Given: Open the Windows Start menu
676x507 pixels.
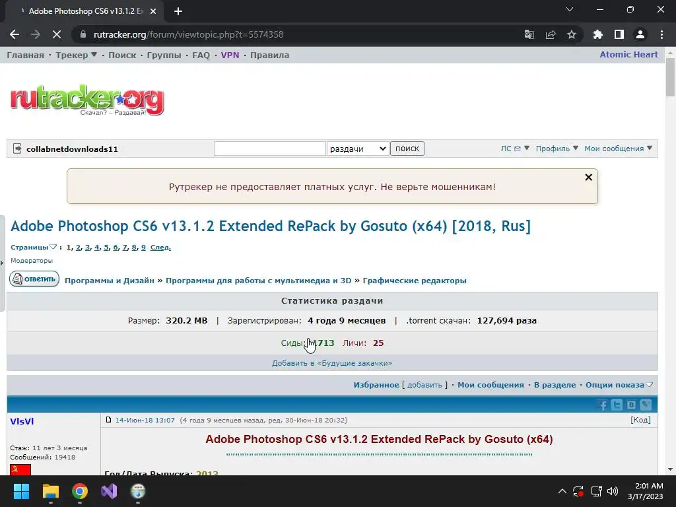Looking at the screenshot, I should click(x=21, y=491).
